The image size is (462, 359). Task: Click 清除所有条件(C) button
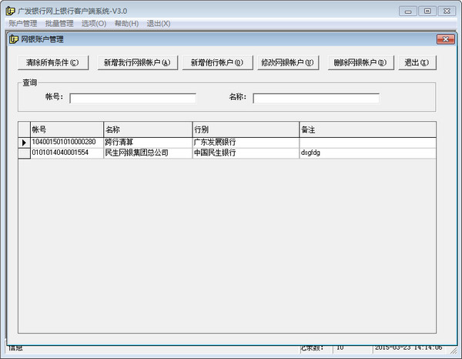tap(53, 62)
